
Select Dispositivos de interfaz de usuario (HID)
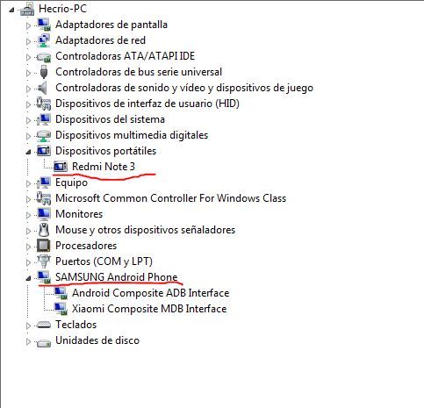[147, 104]
